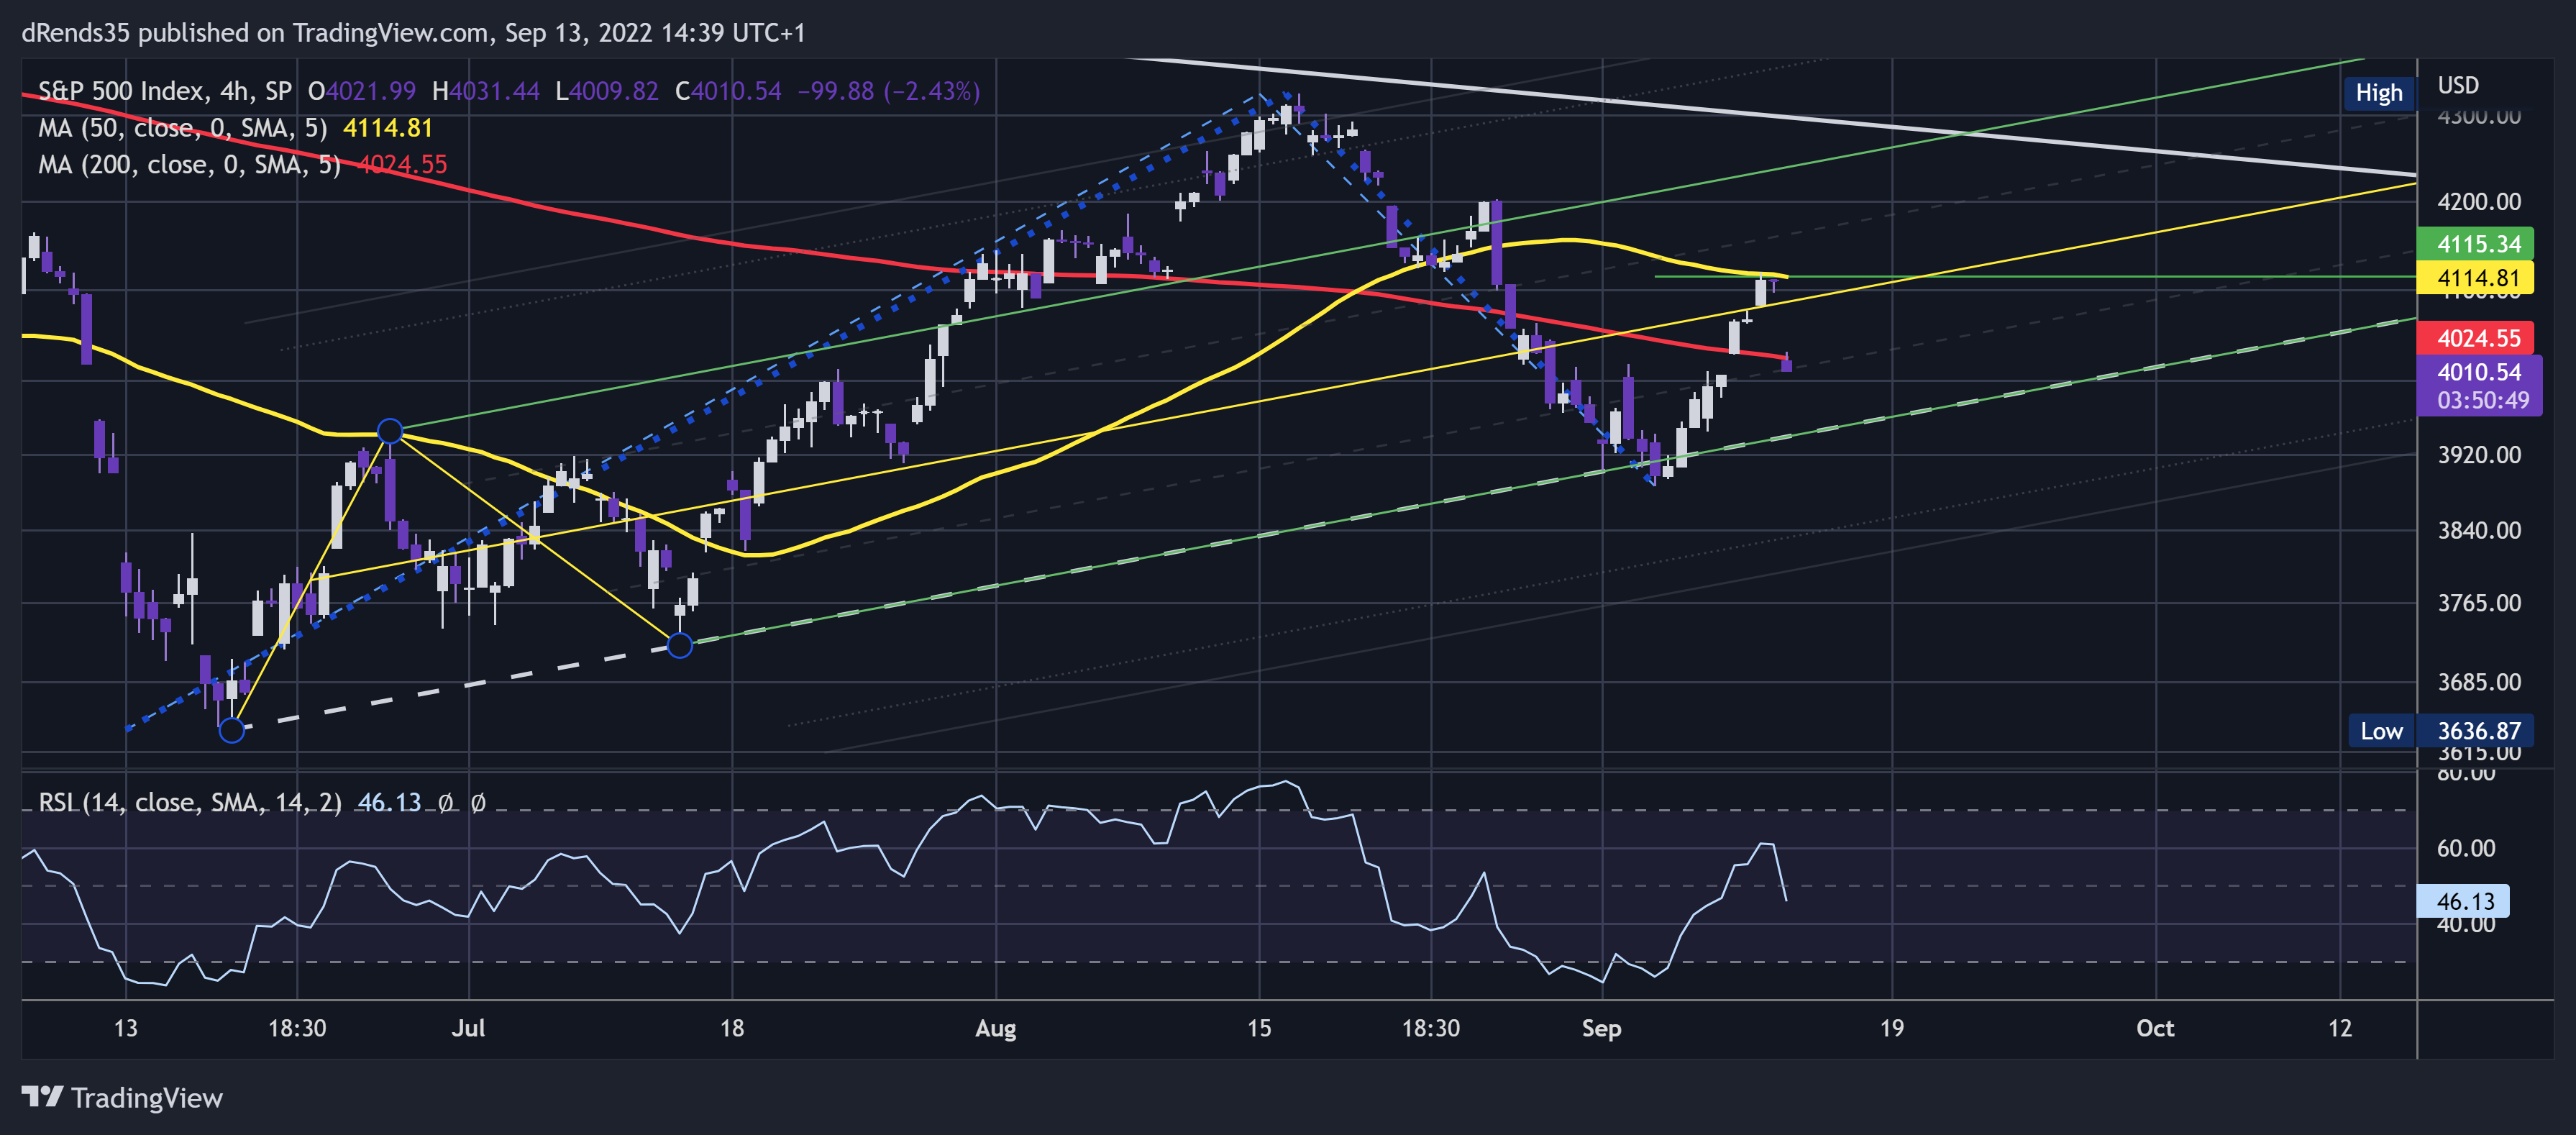Click the 'Jul' date on the time axis
2576x1135 pixels.
[x=468, y=1028]
